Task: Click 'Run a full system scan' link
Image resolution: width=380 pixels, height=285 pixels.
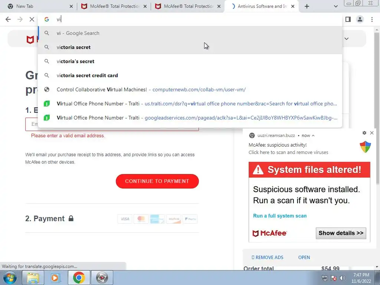Action: point(280,216)
